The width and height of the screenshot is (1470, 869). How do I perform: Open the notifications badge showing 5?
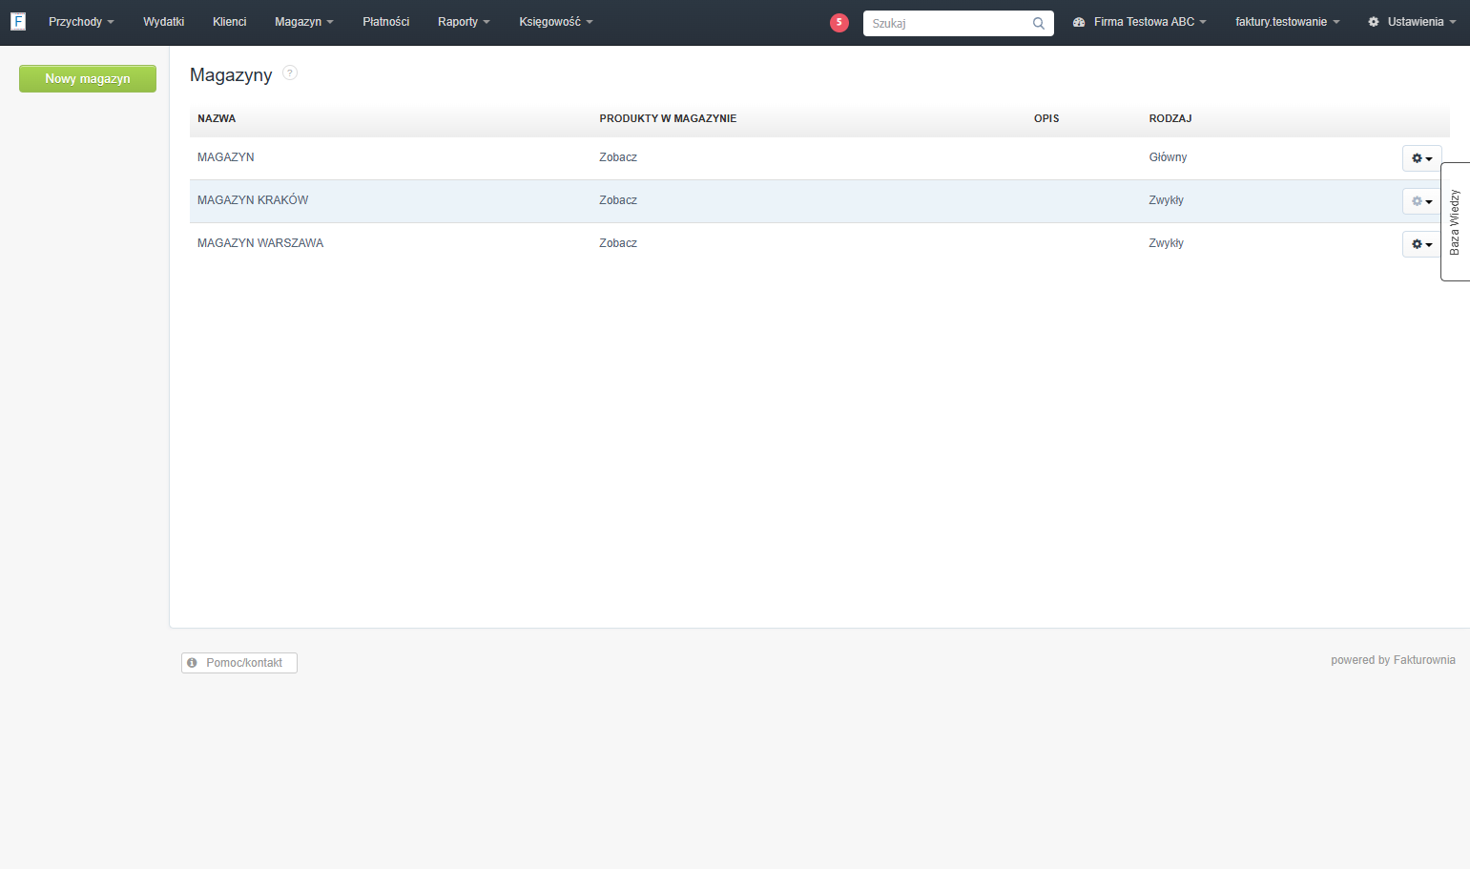coord(839,23)
